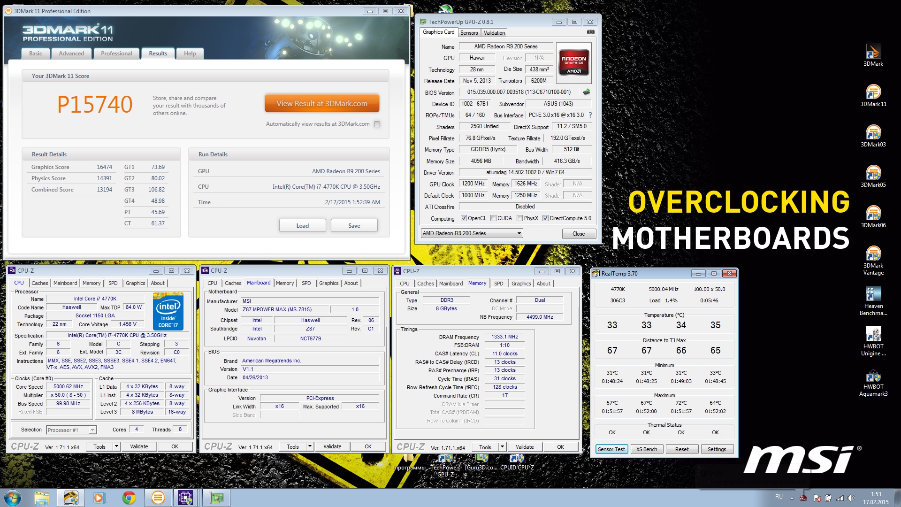Open the Help tab in 3DMark 11
Screen dimensions: 901x507
(190, 54)
